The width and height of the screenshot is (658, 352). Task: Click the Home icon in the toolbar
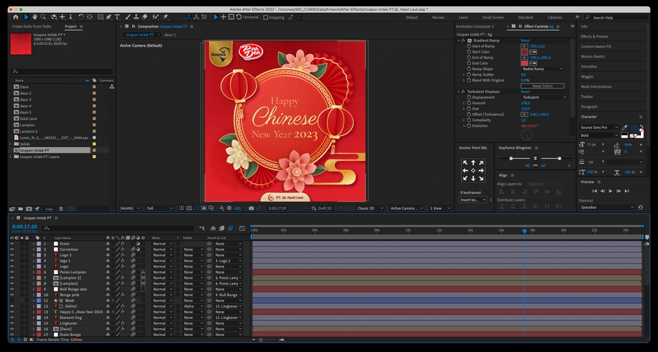coord(16,16)
